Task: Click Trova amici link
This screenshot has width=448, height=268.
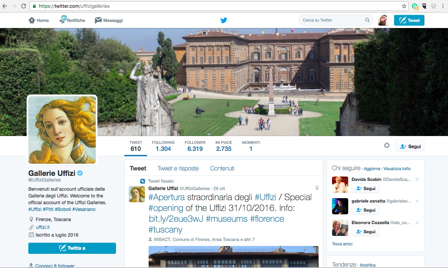Action: 342,244
